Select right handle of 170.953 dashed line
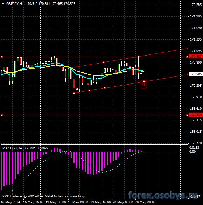This screenshot has width=203, height=205. click(187, 57)
